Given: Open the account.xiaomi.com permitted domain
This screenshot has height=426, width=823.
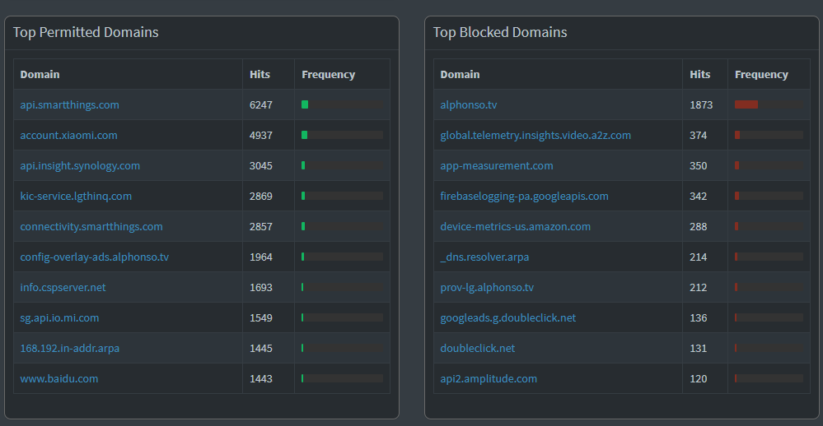Looking at the screenshot, I should [x=68, y=135].
